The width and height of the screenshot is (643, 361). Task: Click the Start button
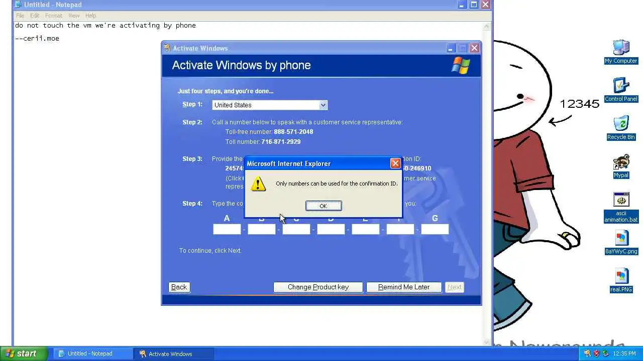24,353
